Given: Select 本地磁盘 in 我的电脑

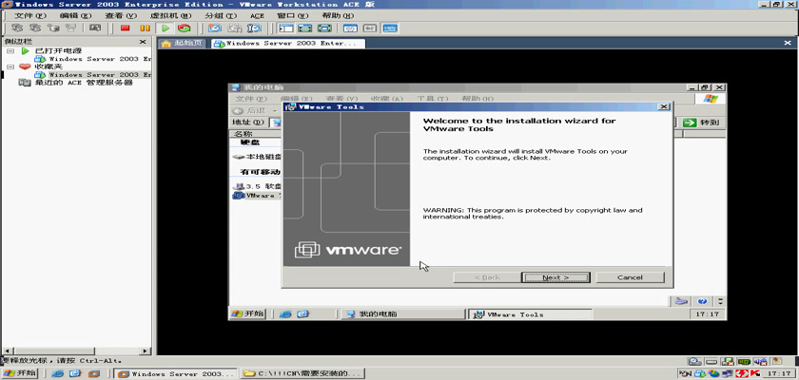Looking at the screenshot, I should pyautogui.click(x=256, y=157).
